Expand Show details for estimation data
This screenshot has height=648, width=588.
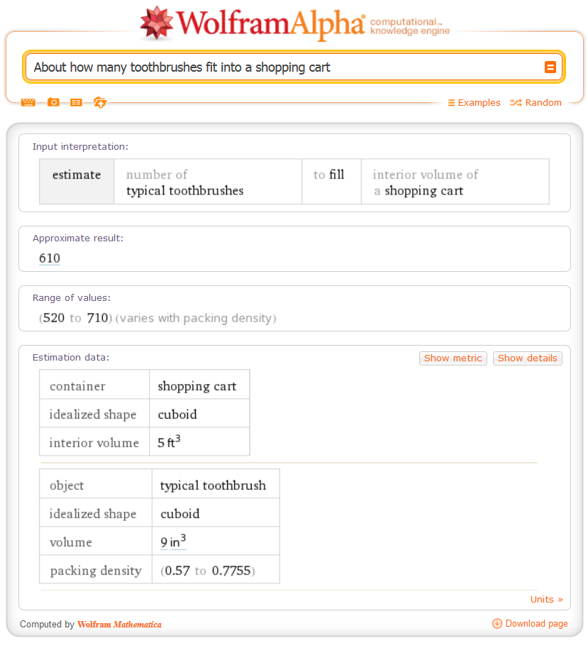click(527, 358)
